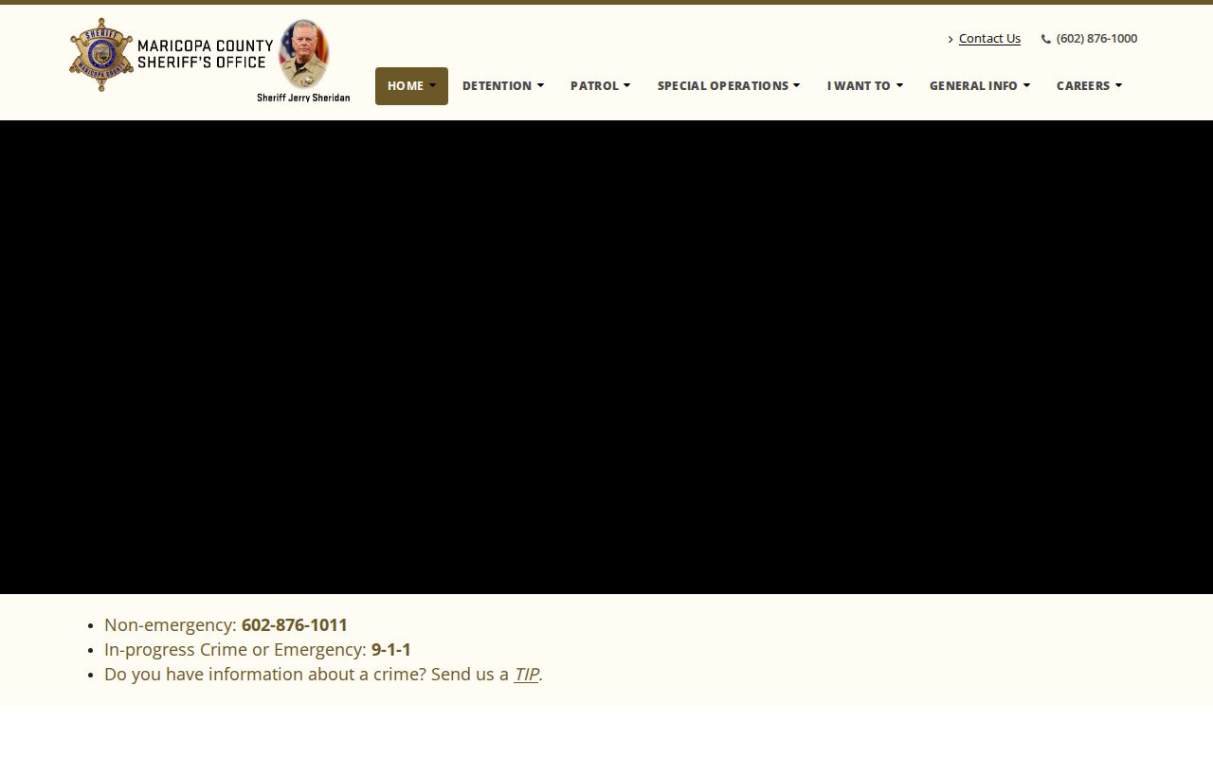This screenshot has height=758, width=1213.
Task: Click the (602) 876-1000 phone number
Action: (x=1096, y=38)
